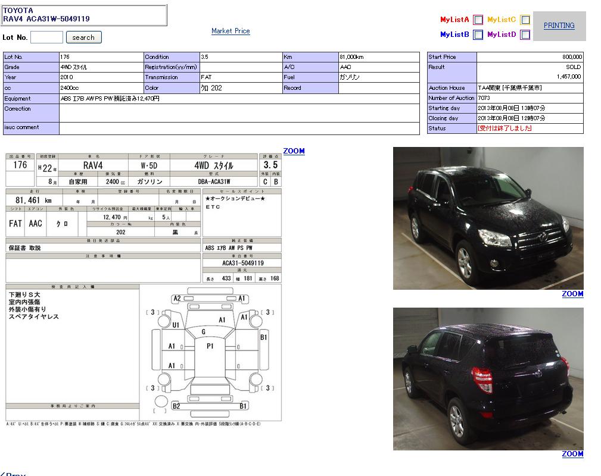The height and width of the screenshot is (476, 601).
Task: Click the 3.5 grade score on auction sheet
Action: 270,165
